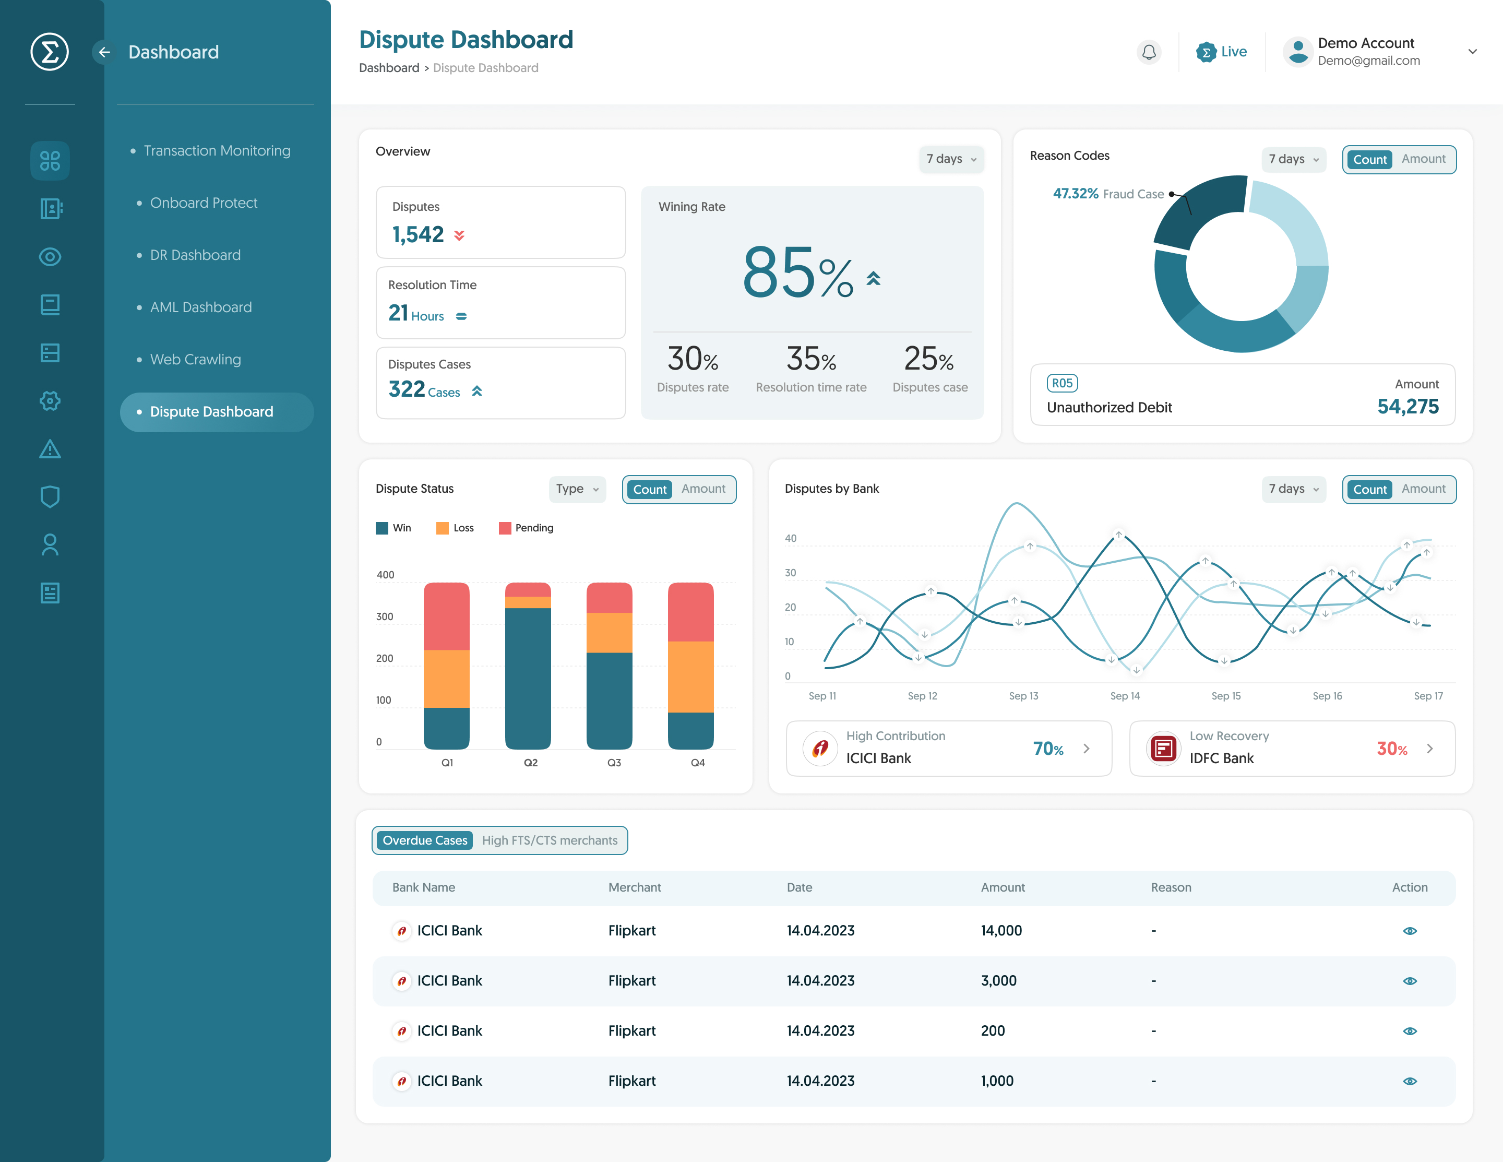The width and height of the screenshot is (1503, 1162).
Task: Open the Demo Account dropdown chevron
Action: coord(1472,51)
